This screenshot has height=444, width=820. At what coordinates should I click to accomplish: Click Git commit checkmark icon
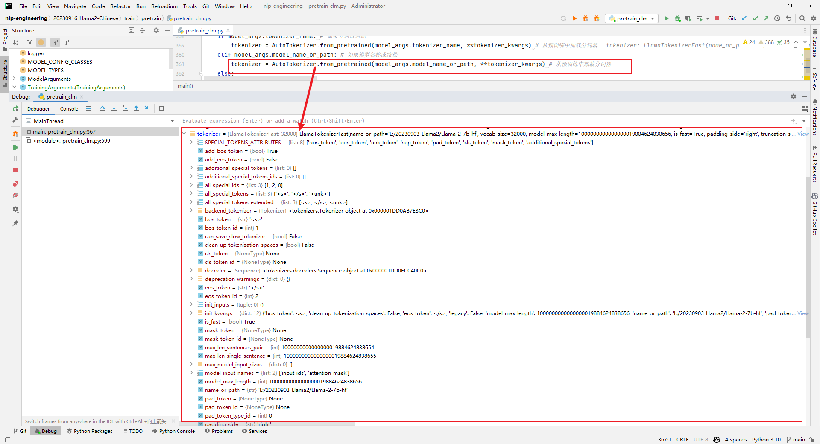point(755,18)
